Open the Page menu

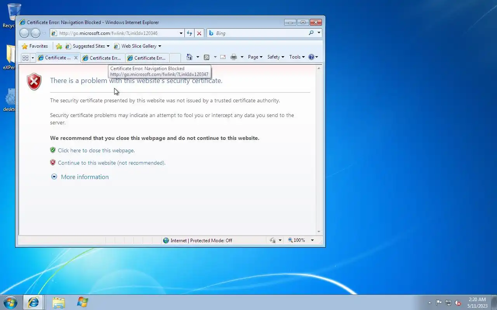tap(255, 57)
